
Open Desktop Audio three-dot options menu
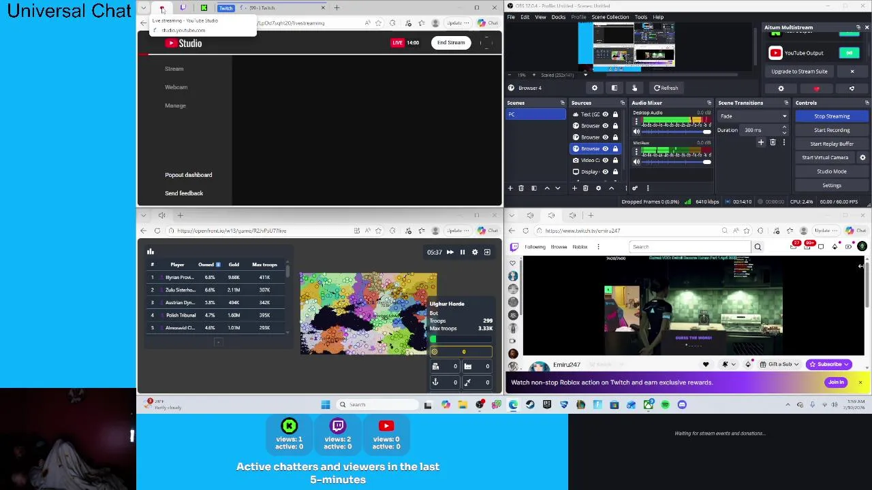pyautogui.click(x=636, y=121)
